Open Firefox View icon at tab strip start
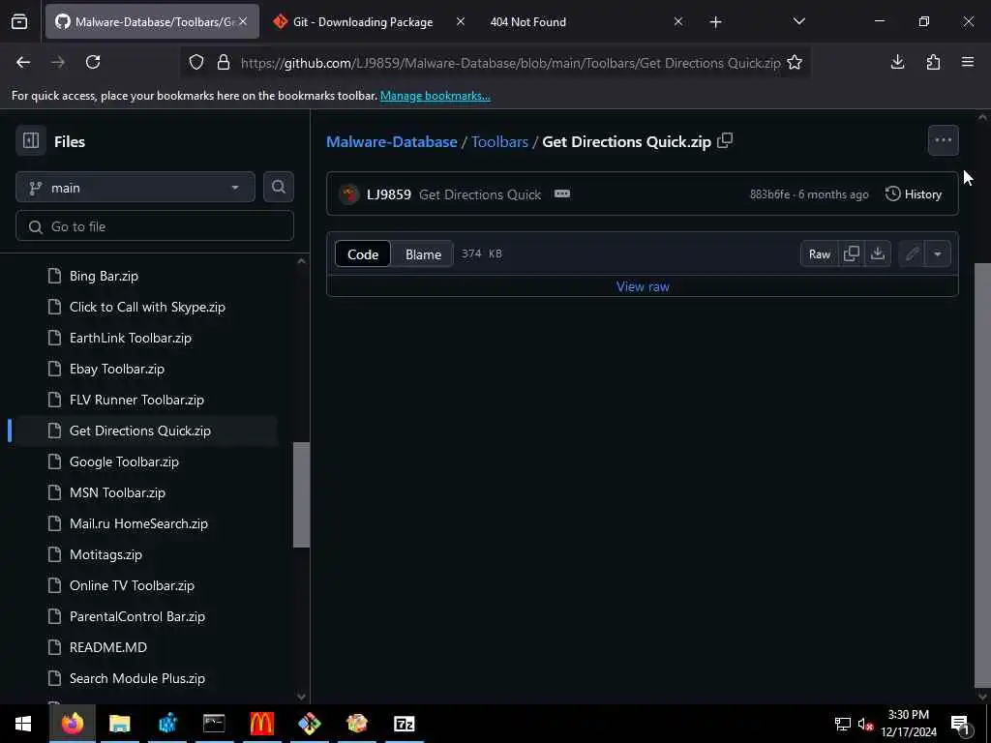Image resolution: width=991 pixels, height=743 pixels. click(x=19, y=21)
